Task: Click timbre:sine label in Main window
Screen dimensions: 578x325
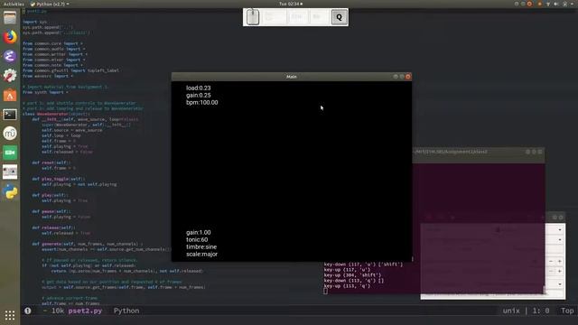Action: coord(201,246)
